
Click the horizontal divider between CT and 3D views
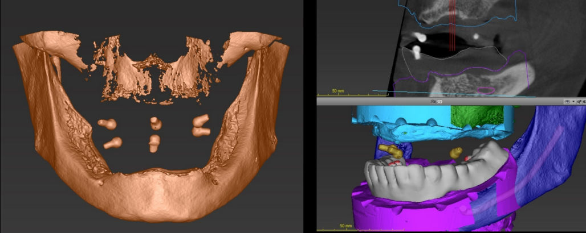450,97
